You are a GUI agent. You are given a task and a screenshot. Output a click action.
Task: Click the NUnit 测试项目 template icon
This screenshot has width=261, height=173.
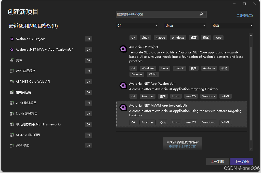tap(12, 114)
